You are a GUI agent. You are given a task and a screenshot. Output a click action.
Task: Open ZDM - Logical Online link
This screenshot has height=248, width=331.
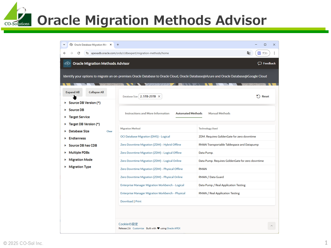tap(151, 161)
